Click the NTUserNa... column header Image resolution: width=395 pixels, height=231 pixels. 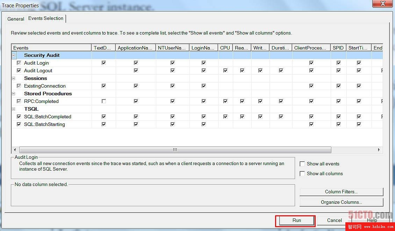173,48
